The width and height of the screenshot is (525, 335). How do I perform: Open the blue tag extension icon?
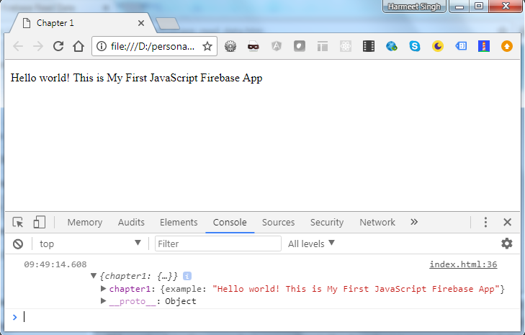pos(461,46)
